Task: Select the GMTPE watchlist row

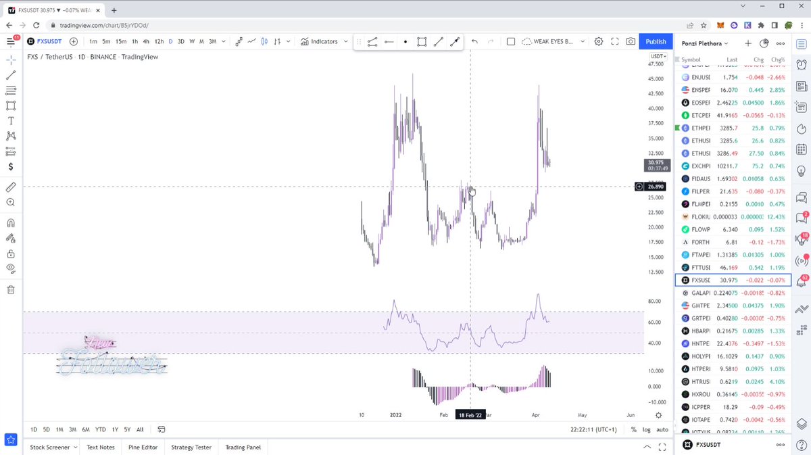Action: [732, 306]
